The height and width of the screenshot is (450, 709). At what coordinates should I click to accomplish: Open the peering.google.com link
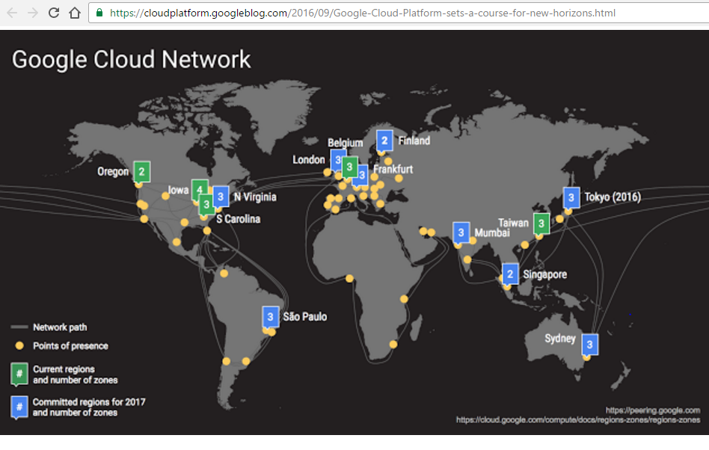pos(652,410)
